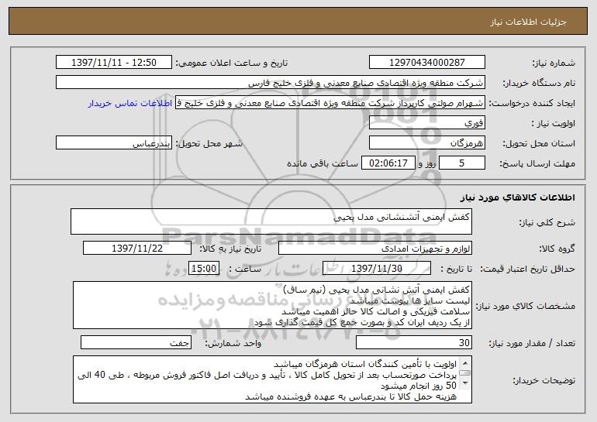Viewport: 597px width, 422px height.
Task: Click the گروه کالا label
Action: (557, 249)
